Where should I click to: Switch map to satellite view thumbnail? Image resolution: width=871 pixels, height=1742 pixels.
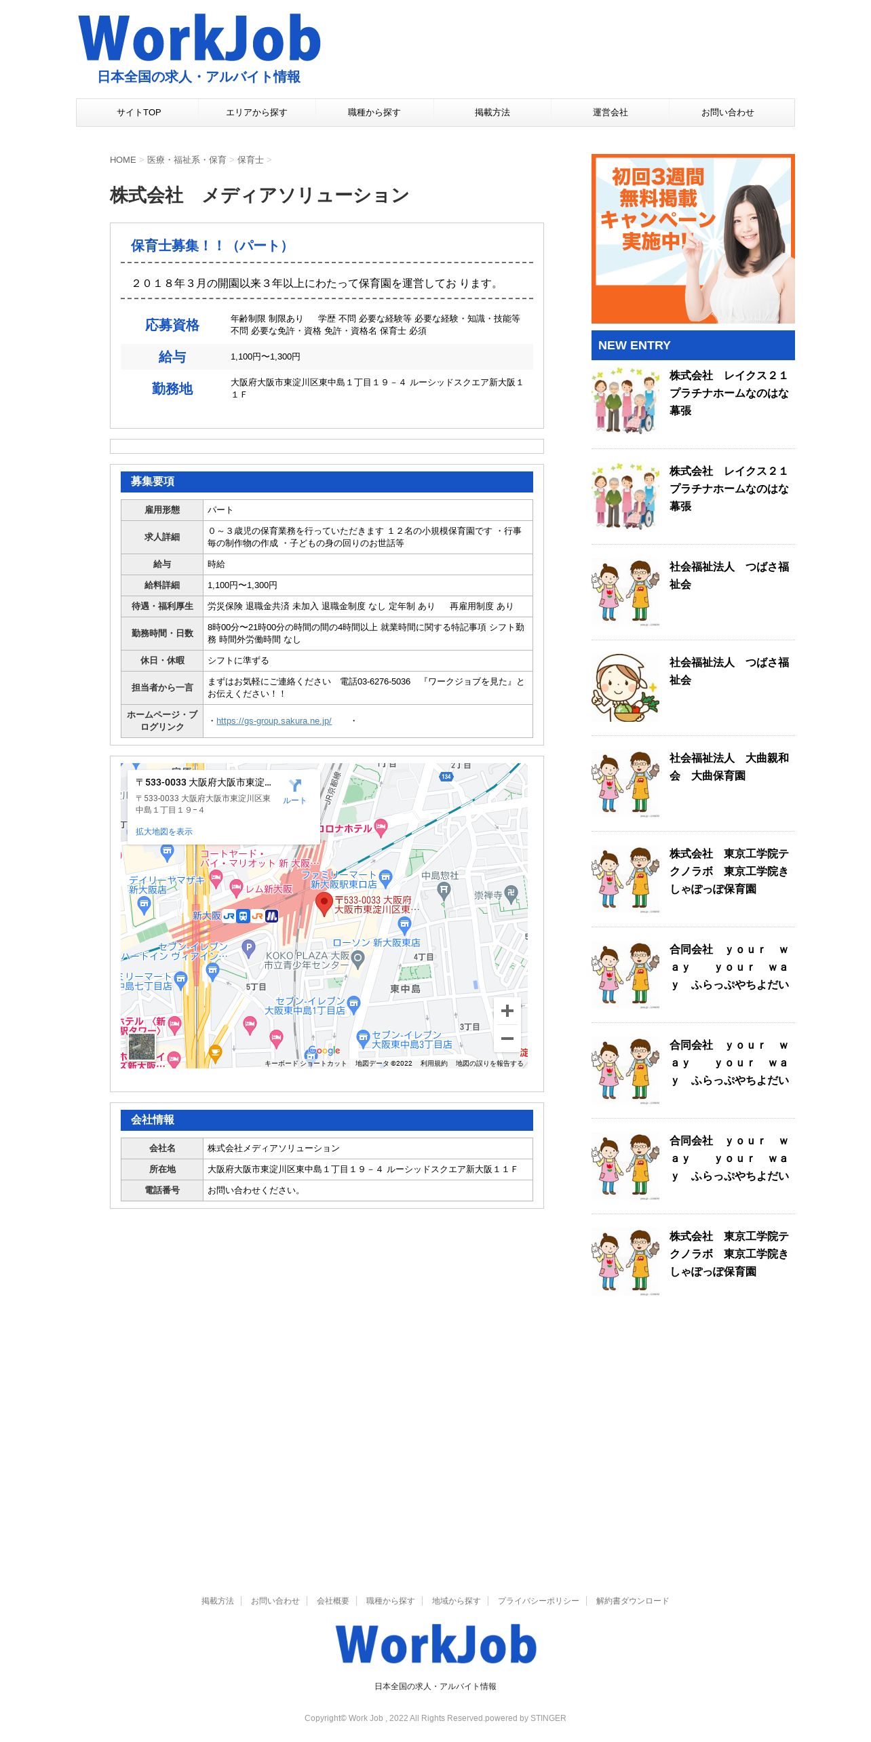coord(142,1047)
